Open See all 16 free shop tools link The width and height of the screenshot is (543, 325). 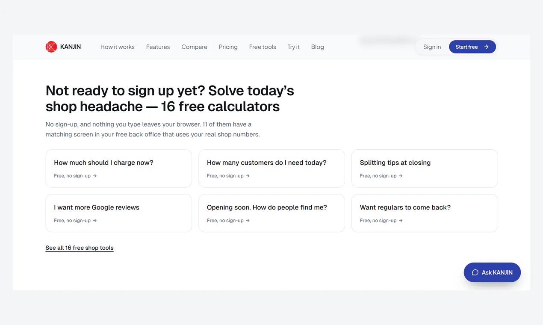[80, 248]
